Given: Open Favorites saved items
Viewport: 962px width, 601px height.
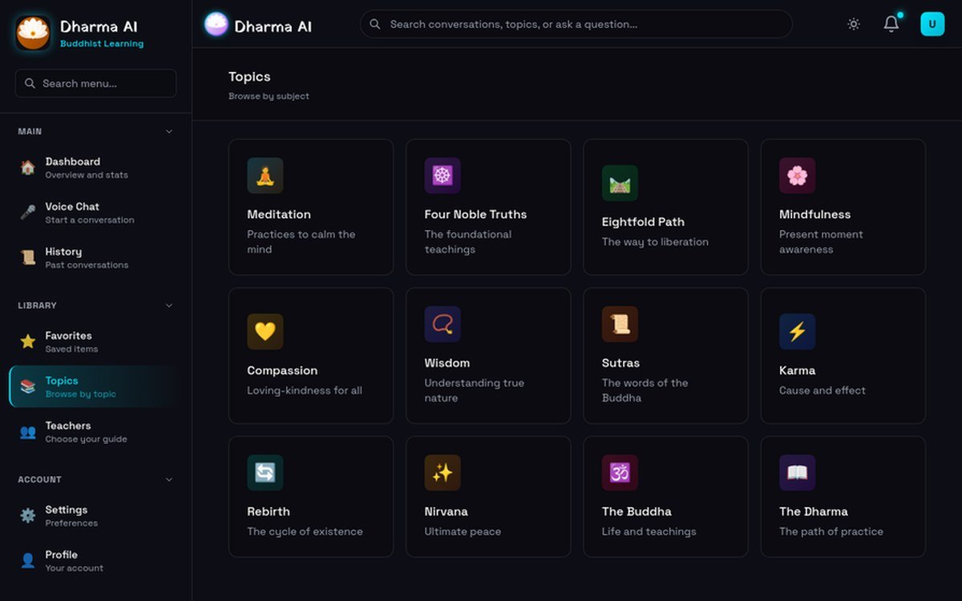Looking at the screenshot, I should pyautogui.click(x=95, y=341).
